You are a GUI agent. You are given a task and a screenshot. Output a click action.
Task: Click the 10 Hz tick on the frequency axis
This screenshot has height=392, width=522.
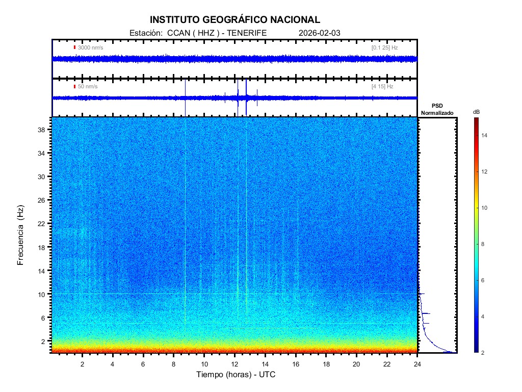pyautogui.click(x=44, y=294)
